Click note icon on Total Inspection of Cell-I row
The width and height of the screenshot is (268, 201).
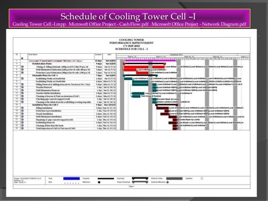(22, 128)
